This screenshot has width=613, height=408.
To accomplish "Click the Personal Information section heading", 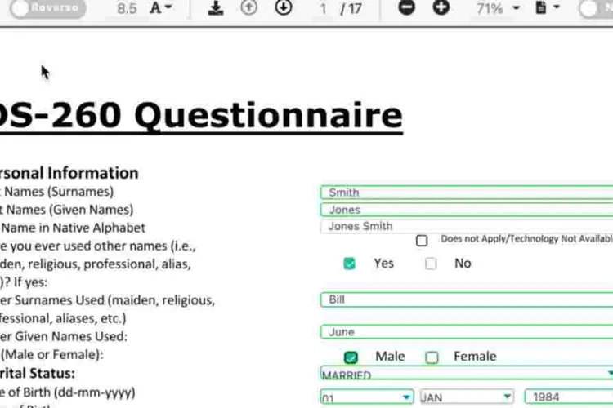I will [69, 173].
